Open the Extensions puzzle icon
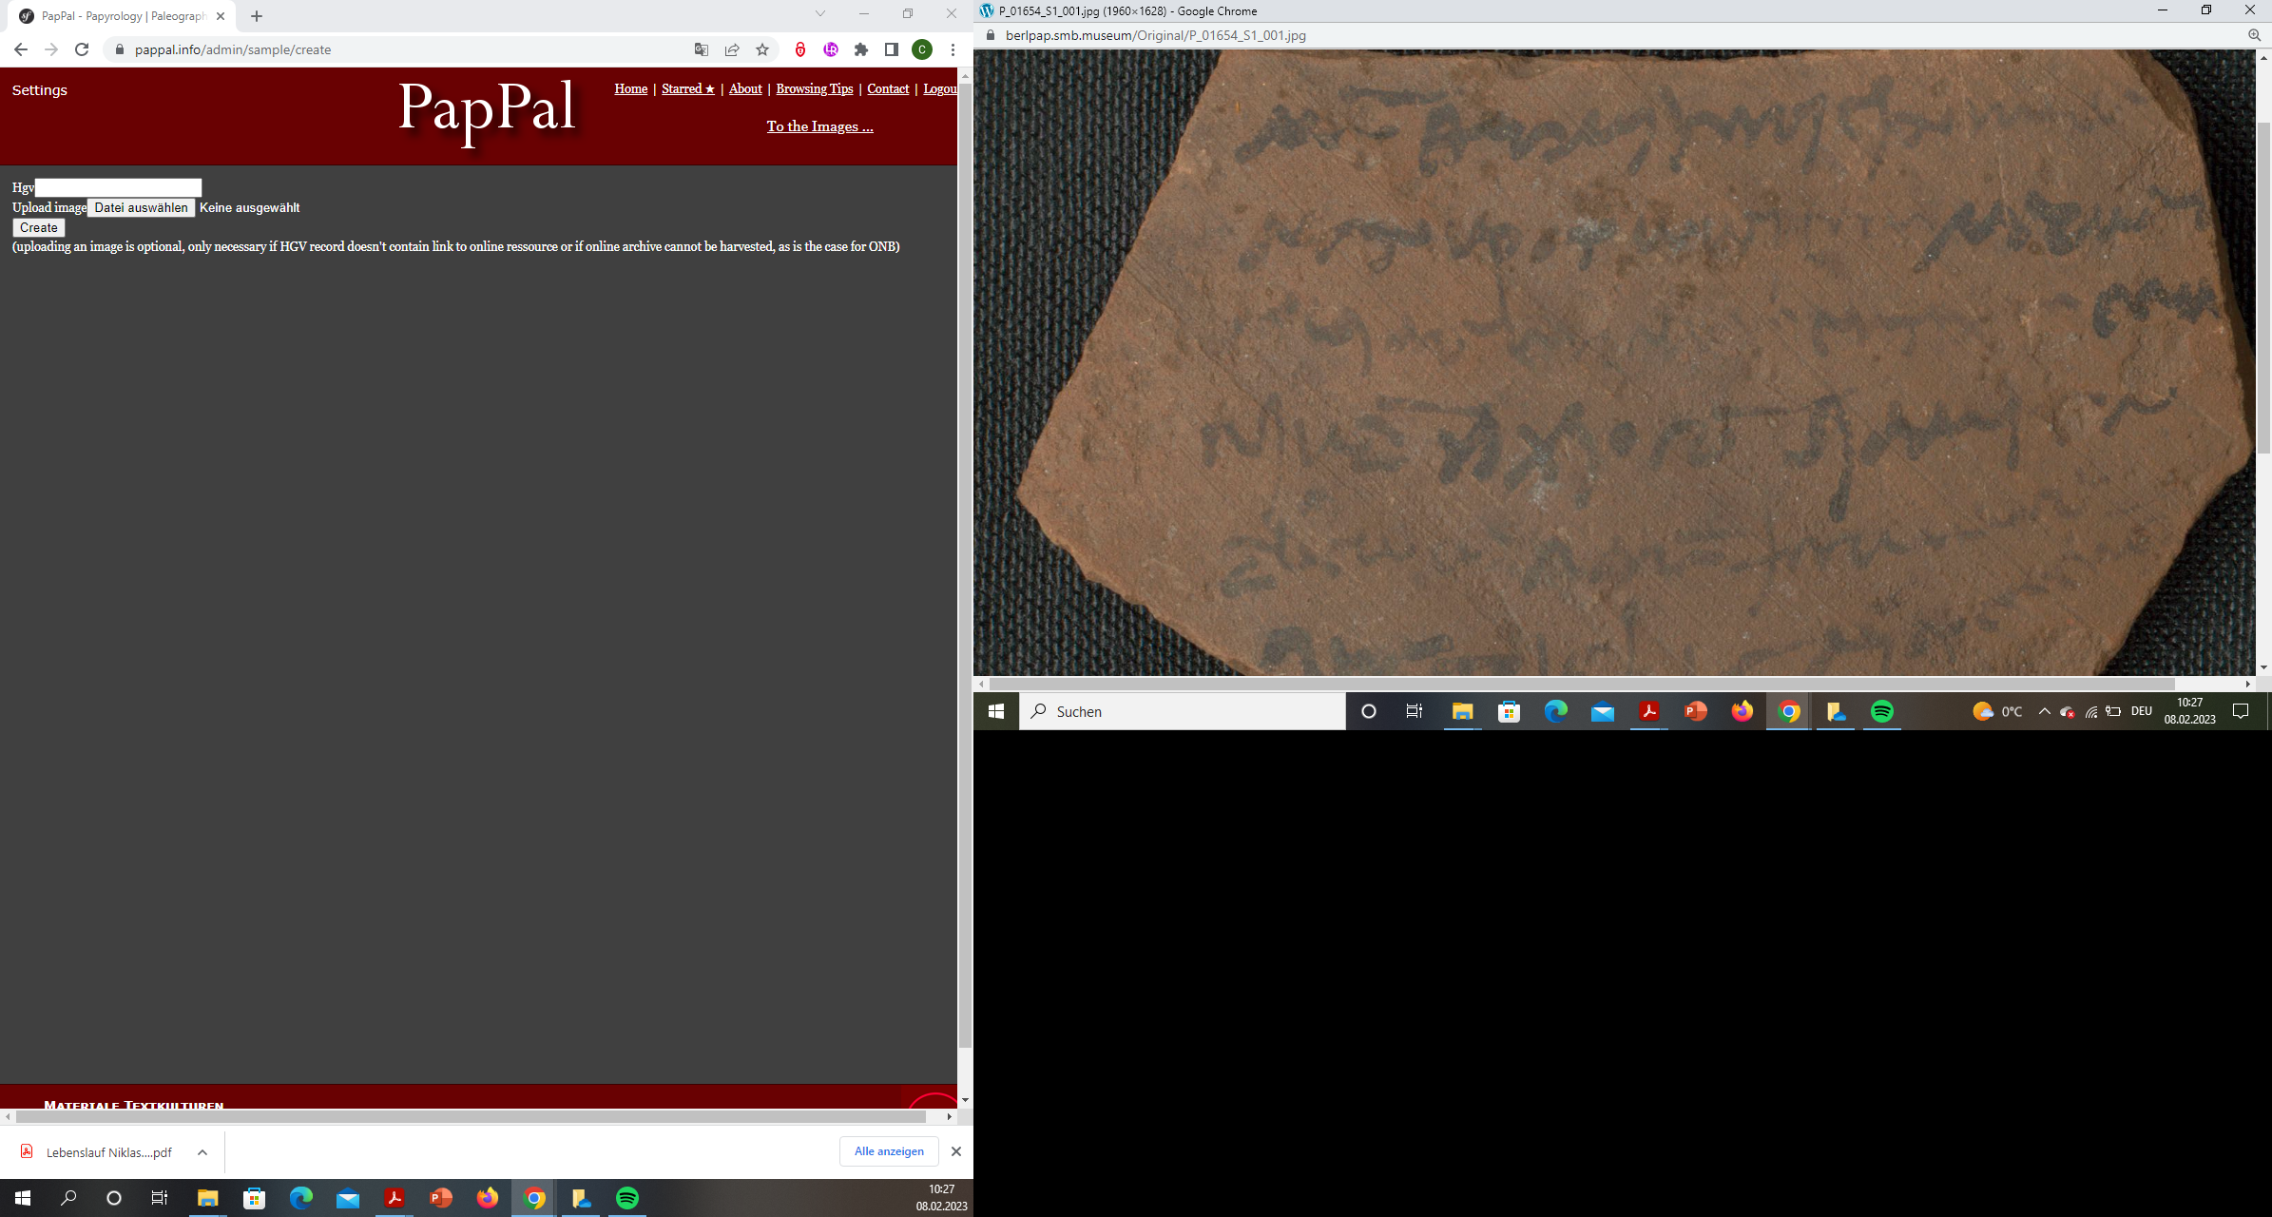The height and width of the screenshot is (1217, 2272). [861, 49]
